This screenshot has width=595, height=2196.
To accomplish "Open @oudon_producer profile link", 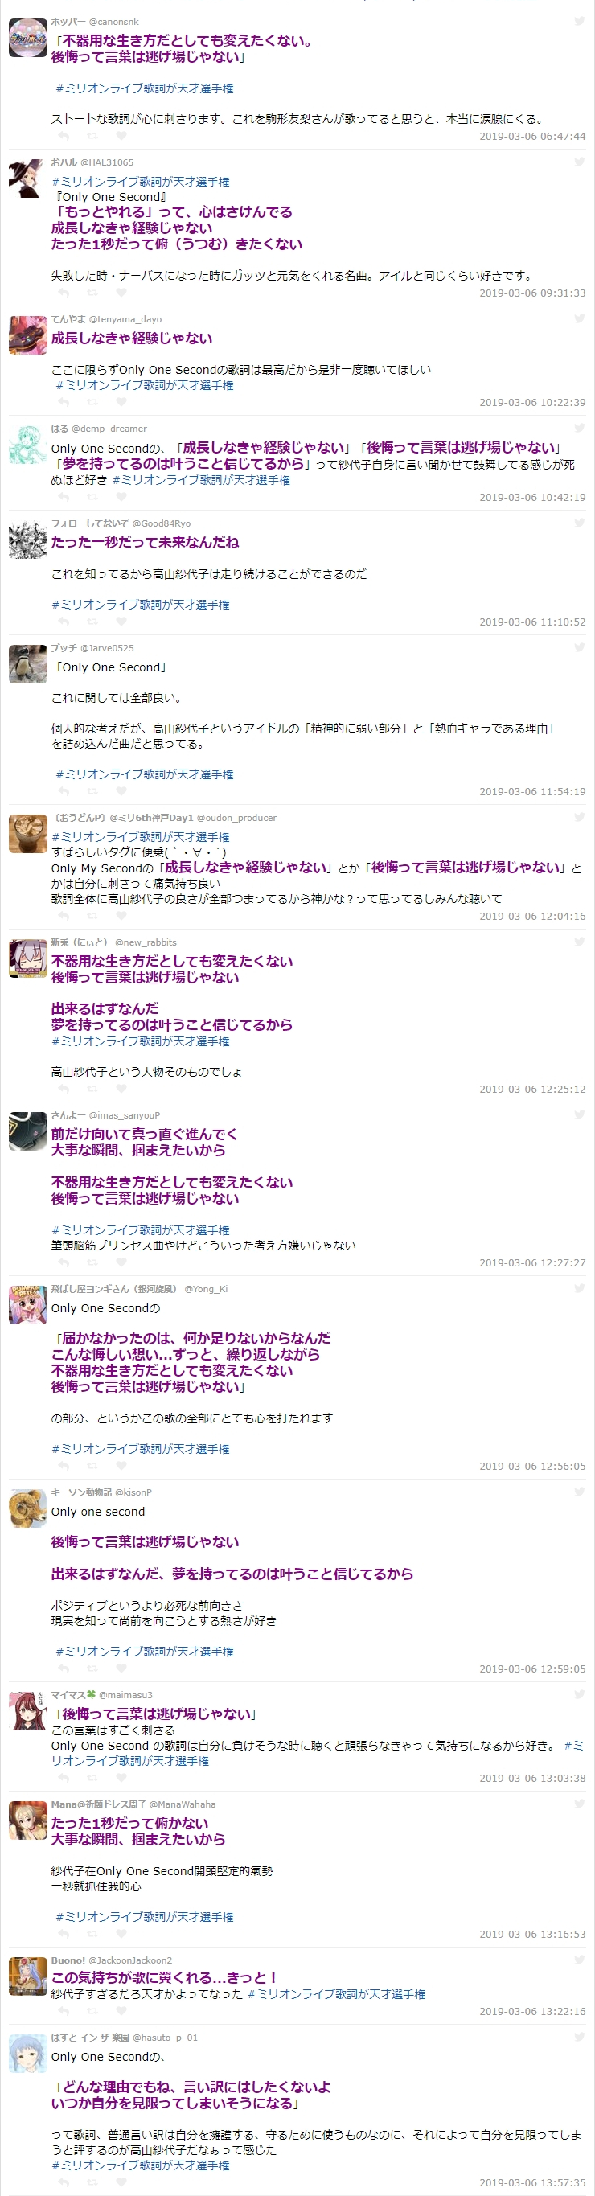I will (237, 818).
